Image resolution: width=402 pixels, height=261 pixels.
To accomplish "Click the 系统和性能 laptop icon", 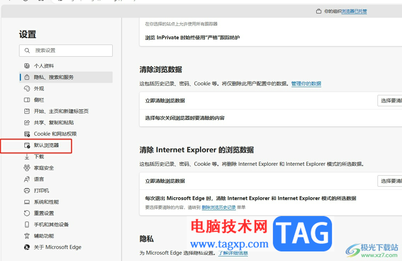I will point(27,202).
